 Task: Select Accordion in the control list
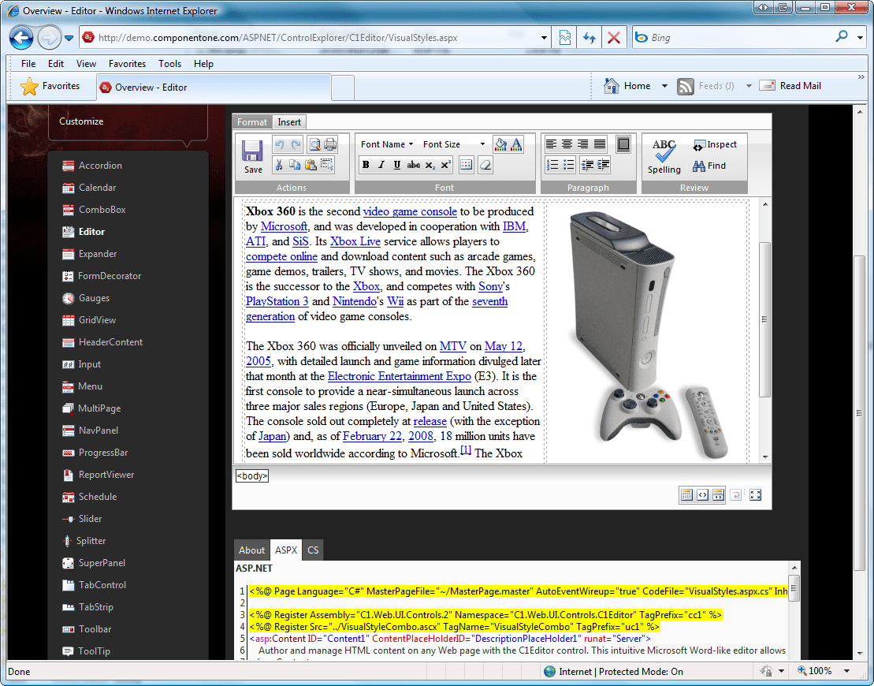(92, 166)
